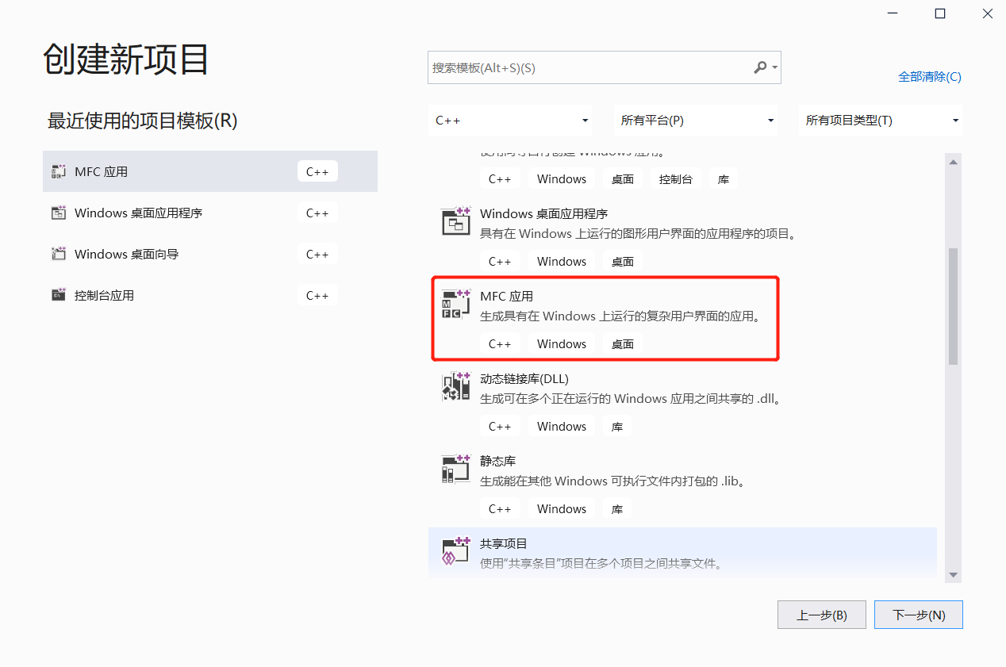Click 共享项目 template icon
The height and width of the screenshot is (667, 1006).
[x=456, y=551]
